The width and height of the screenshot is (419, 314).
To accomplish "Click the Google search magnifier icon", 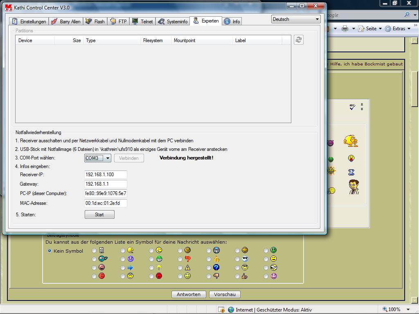I will (x=407, y=15).
